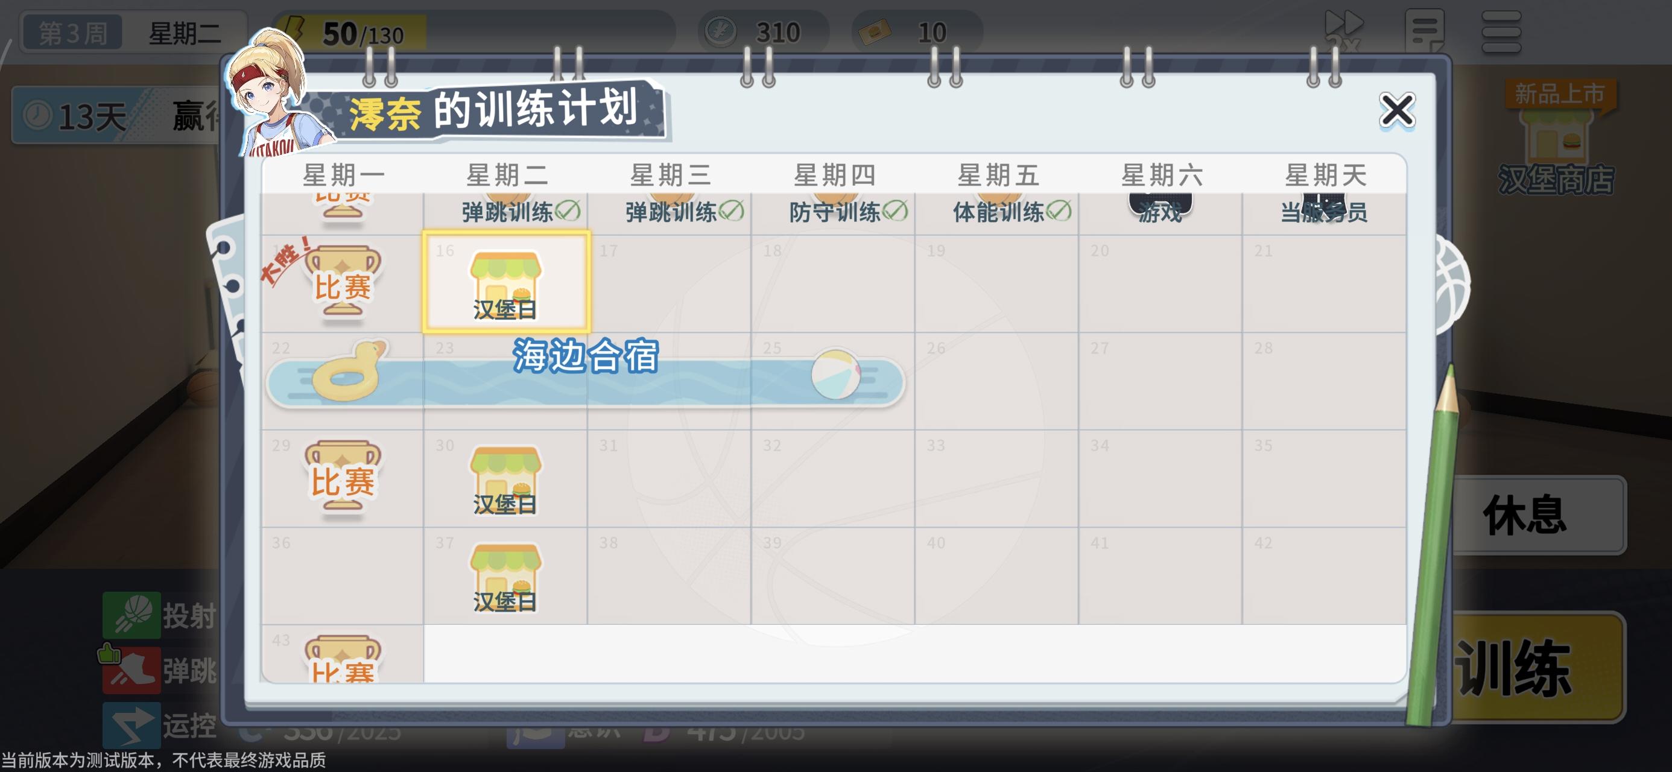Open the day 29 match trophy
1672x772 pixels.
[342, 478]
